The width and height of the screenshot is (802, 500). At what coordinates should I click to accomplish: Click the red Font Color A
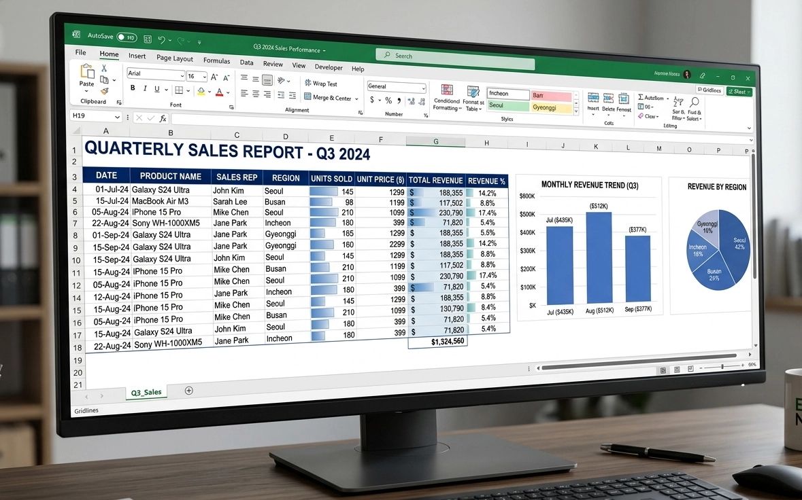click(x=220, y=92)
